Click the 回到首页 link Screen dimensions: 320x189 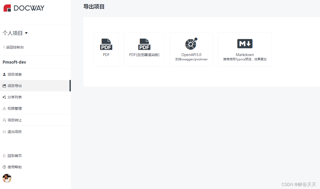[14, 155]
